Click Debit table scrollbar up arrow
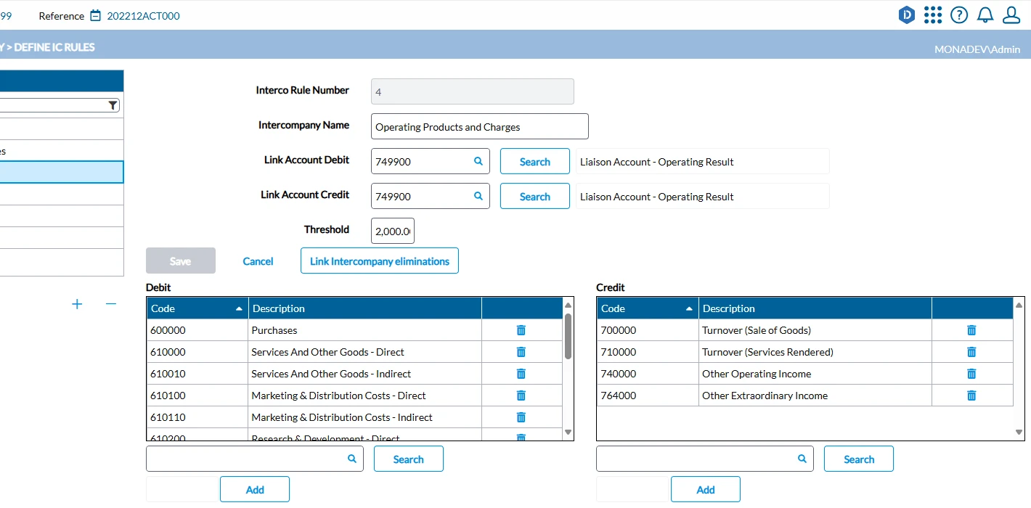Viewport: 1031px width, 508px height. click(x=569, y=305)
